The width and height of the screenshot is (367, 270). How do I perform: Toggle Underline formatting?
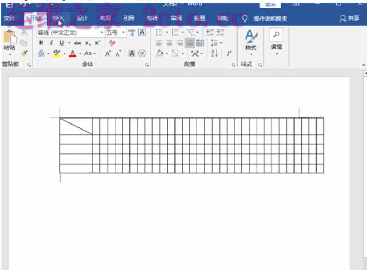click(61, 43)
